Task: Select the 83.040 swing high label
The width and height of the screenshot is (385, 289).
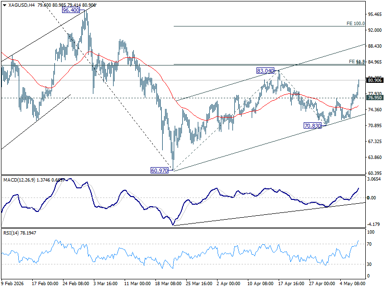Action: (265, 71)
